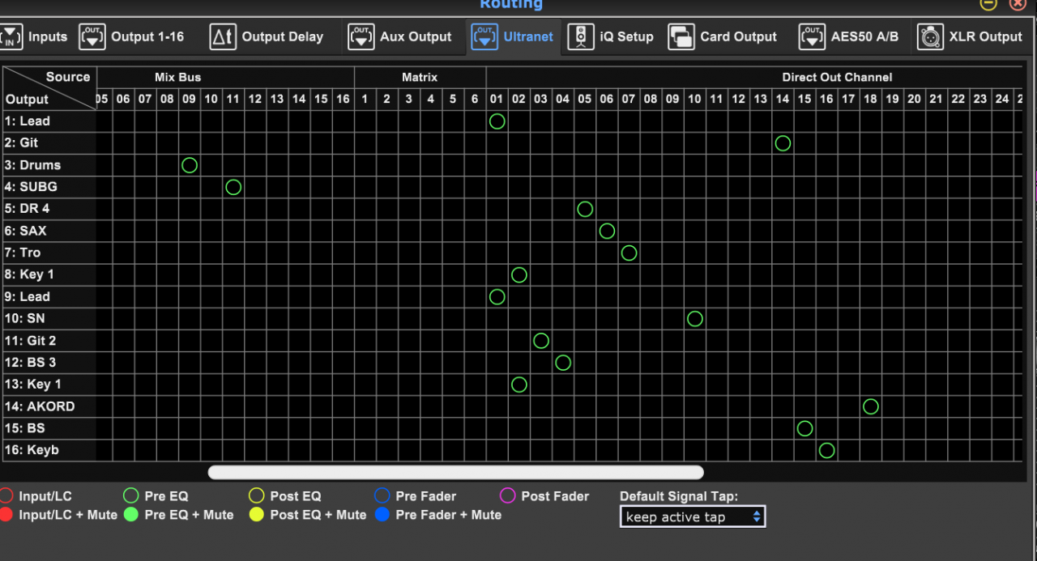1037x561 pixels.
Task: Minimize the Routing window
Action: click(x=988, y=3)
